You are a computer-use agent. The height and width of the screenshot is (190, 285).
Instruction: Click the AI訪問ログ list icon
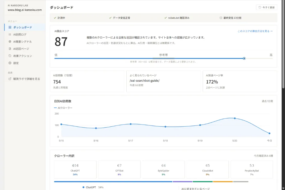(x=10, y=34)
